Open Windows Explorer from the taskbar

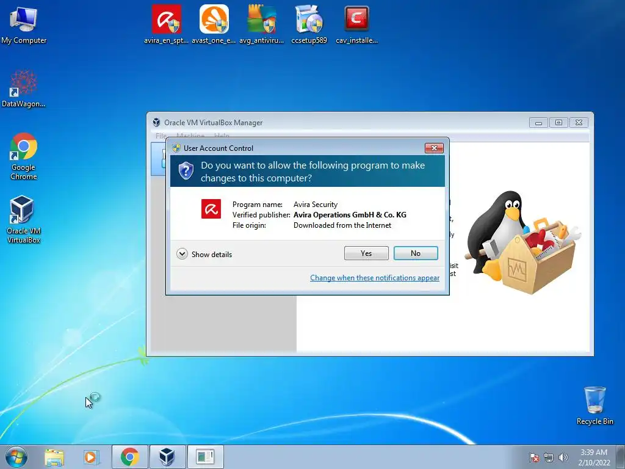click(x=54, y=457)
